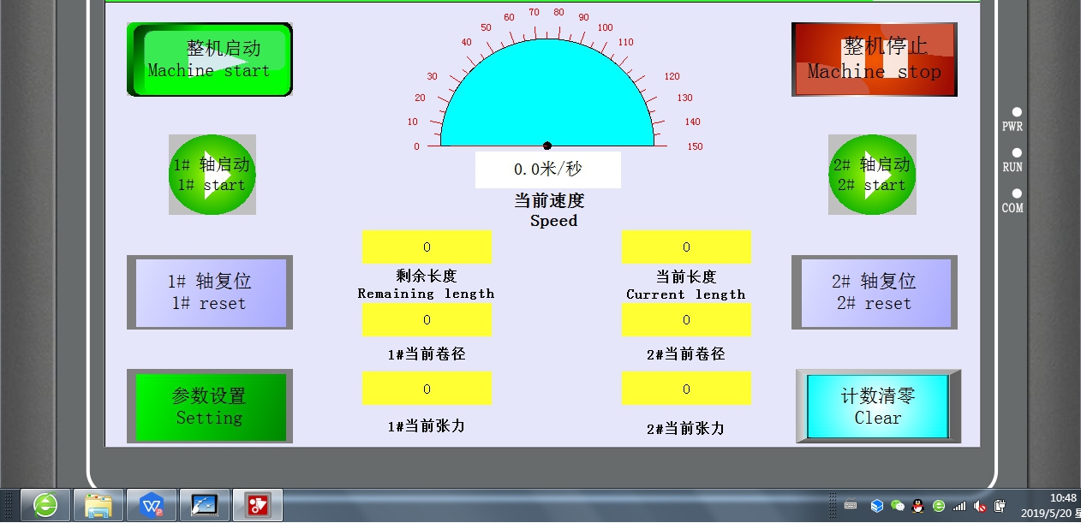Image resolution: width=1081 pixels, height=523 pixels.
Task: Open the 参数设置 Setting screen
Action: [209, 406]
